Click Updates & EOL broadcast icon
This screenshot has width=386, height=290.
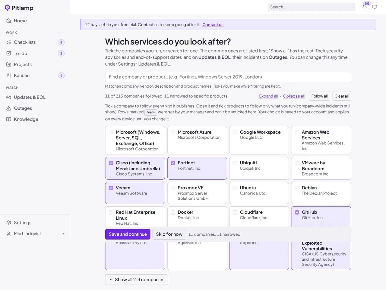point(9,97)
